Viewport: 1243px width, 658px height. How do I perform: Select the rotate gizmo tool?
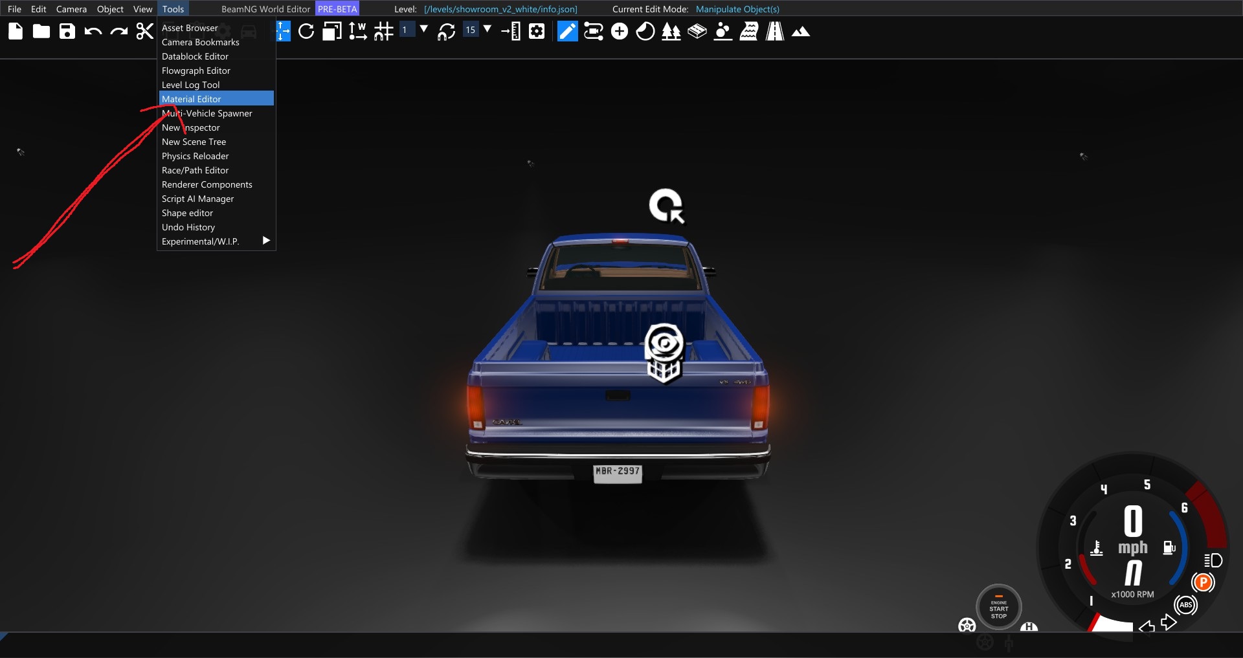click(x=306, y=31)
